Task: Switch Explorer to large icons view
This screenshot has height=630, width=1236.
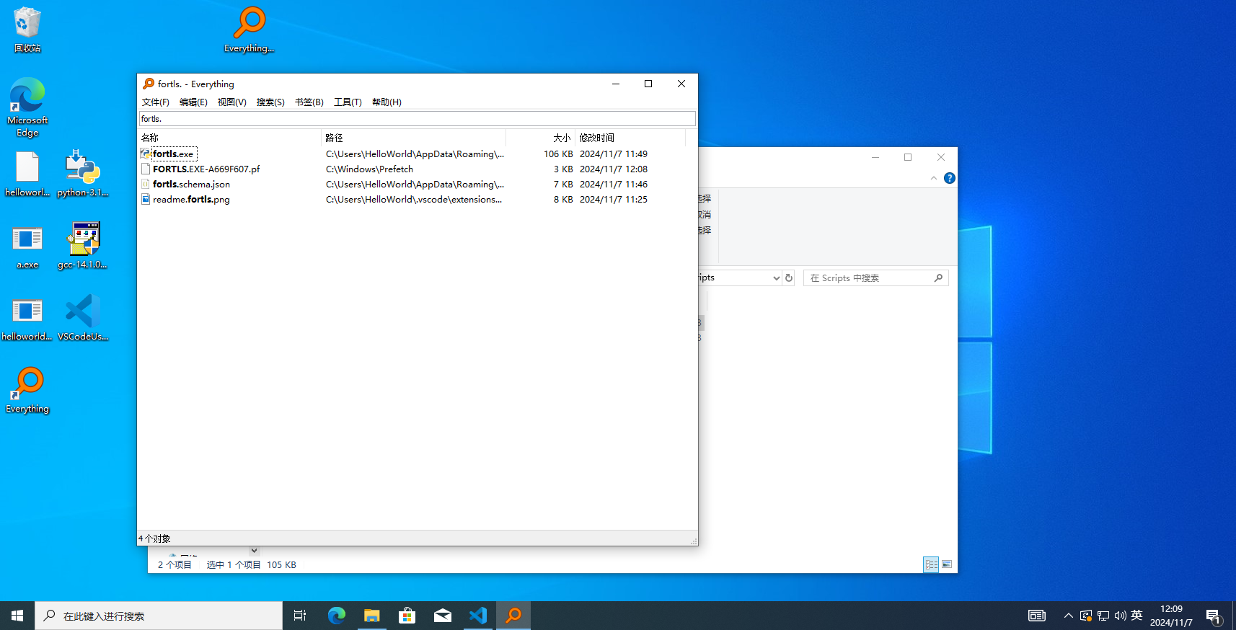Action: pyautogui.click(x=947, y=564)
